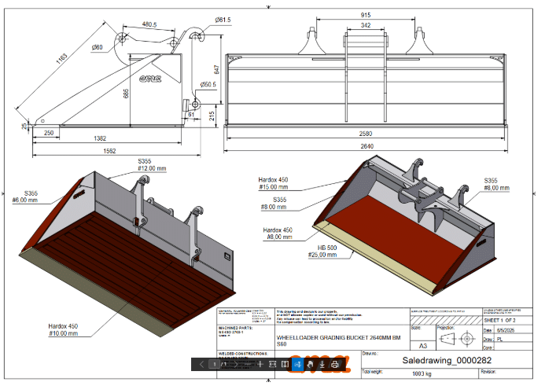Go to the next page in the viewer toolbar

coord(236,364)
